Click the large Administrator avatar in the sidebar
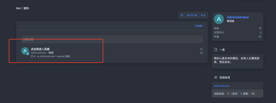This screenshot has height=103, width=276. point(219,19)
